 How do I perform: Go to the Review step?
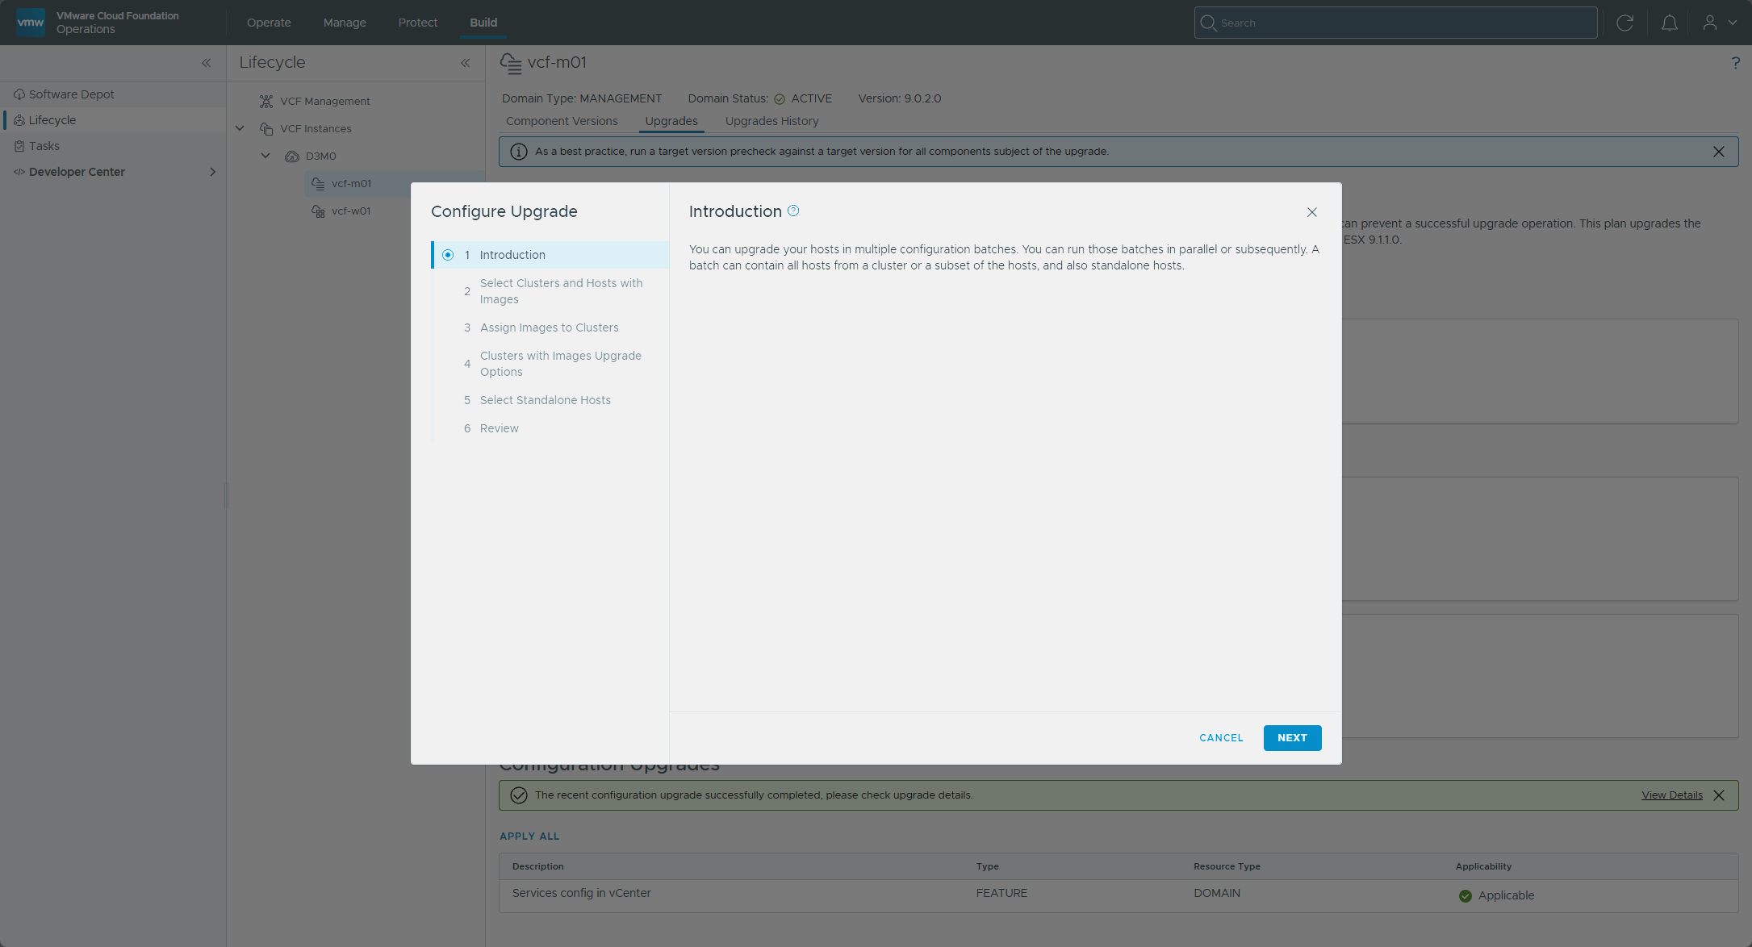click(x=499, y=428)
